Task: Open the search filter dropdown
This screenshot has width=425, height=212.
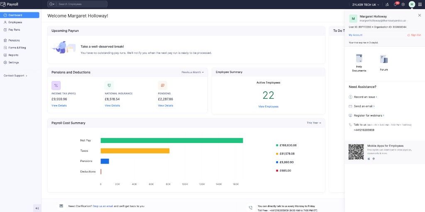Action: tap(51, 4)
